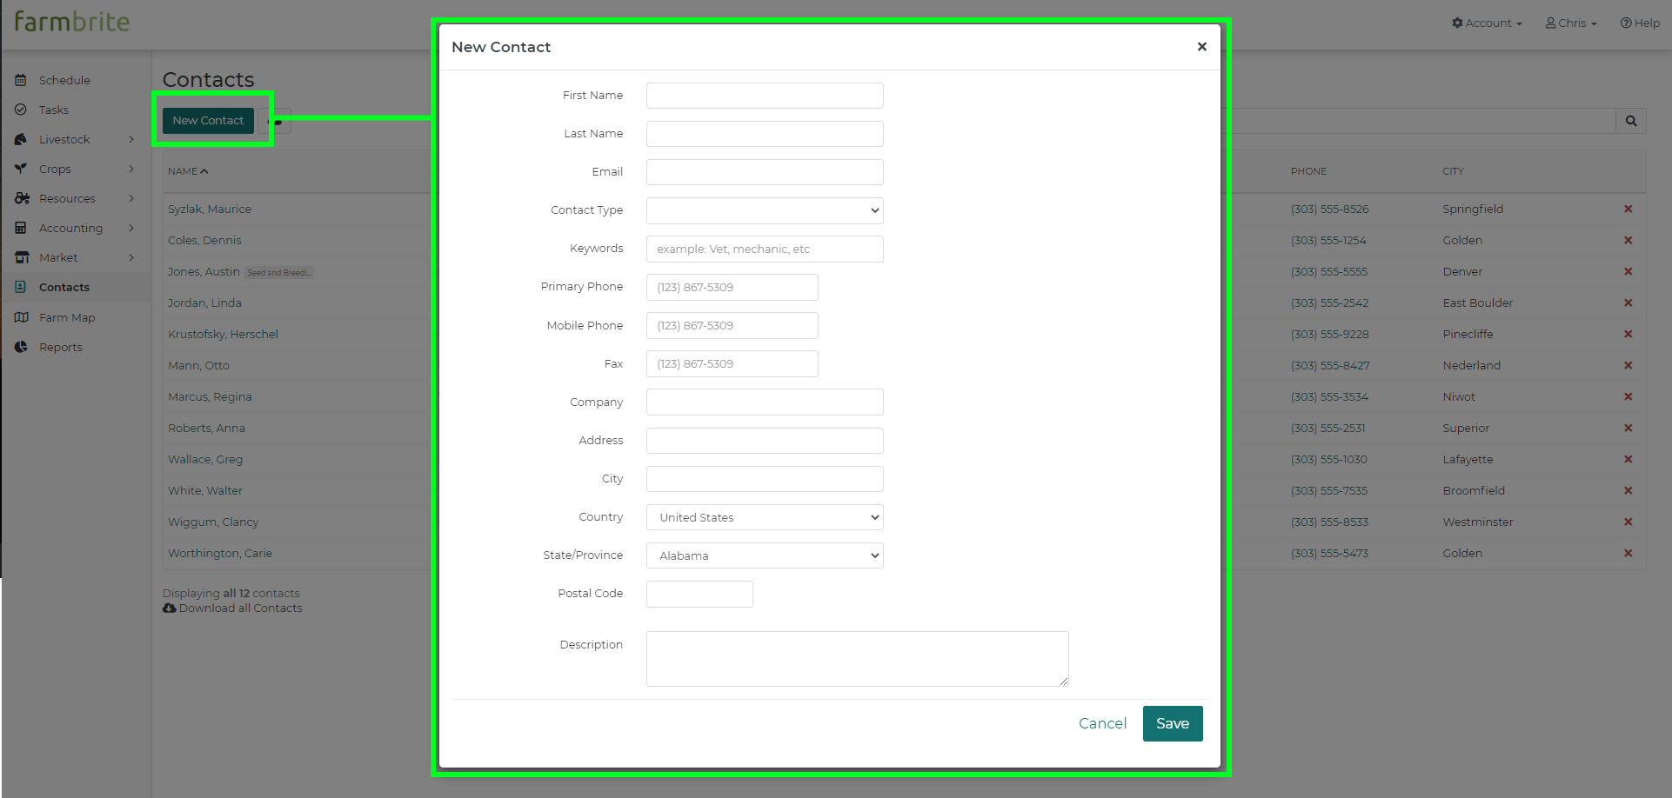The image size is (1672, 798).
Task: Click the farmbrite logo
Action: [72, 21]
